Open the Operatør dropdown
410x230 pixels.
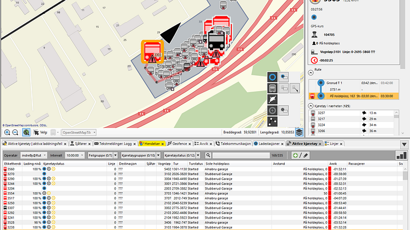(x=34, y=155)
